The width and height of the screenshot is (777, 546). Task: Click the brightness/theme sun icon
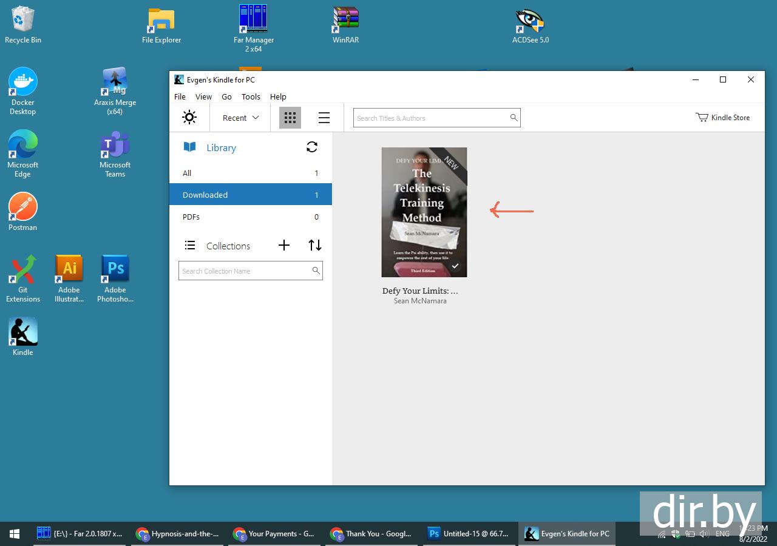point(189,118)
